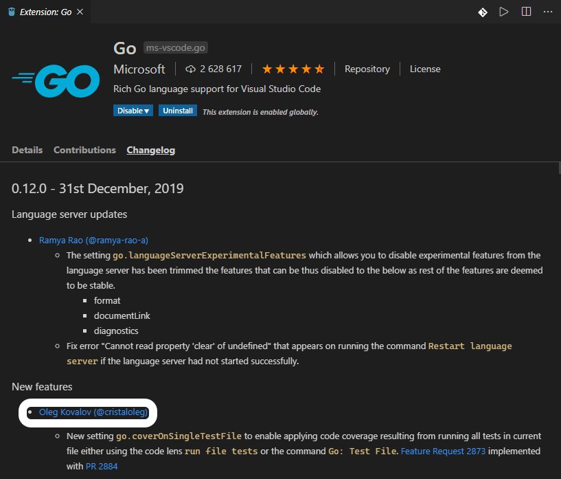Open Oleg Kovalov (@cristaloleg) profile link
This screenshot has height=479, width=561.
click(93, 412)
